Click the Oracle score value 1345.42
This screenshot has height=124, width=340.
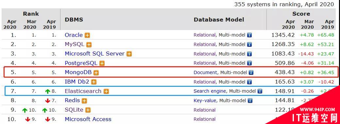[x=283, y=35]
